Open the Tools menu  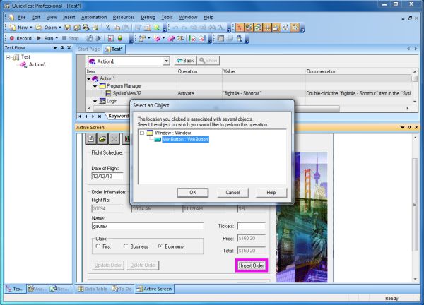click(x=167, y=17)
